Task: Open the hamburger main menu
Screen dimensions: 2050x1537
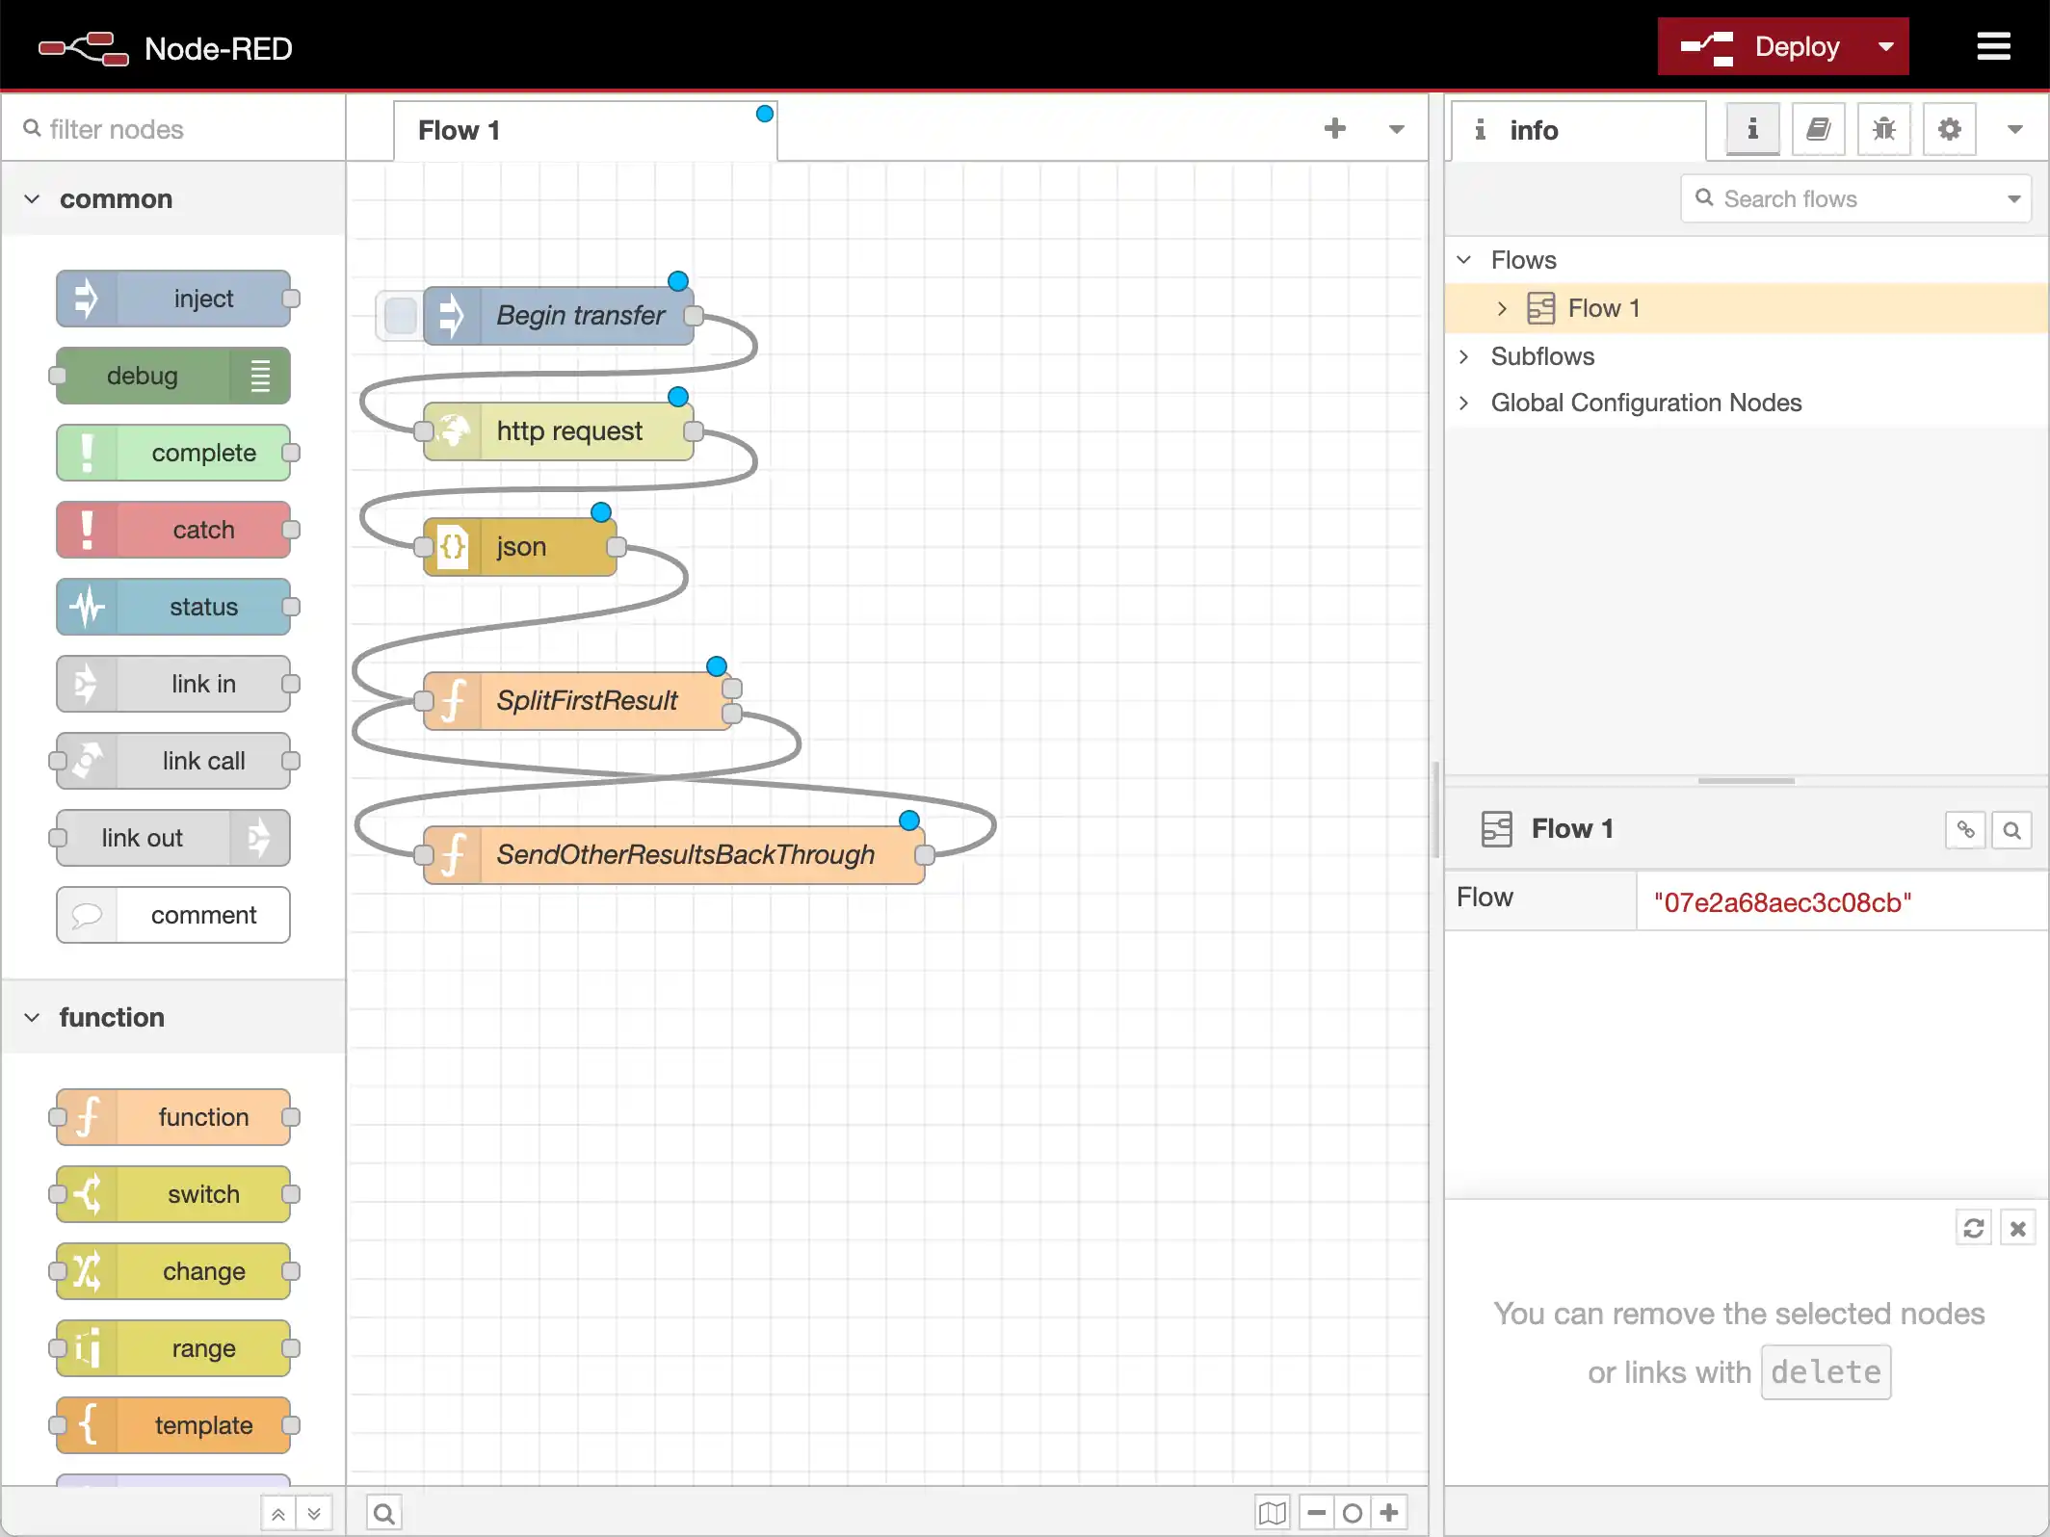Action: coord(1993,46)
